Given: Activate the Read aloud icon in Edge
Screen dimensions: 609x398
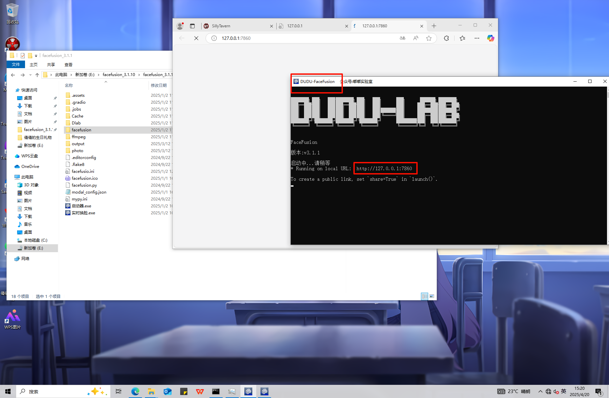Looking at the screenshot, I should [416, 38].
